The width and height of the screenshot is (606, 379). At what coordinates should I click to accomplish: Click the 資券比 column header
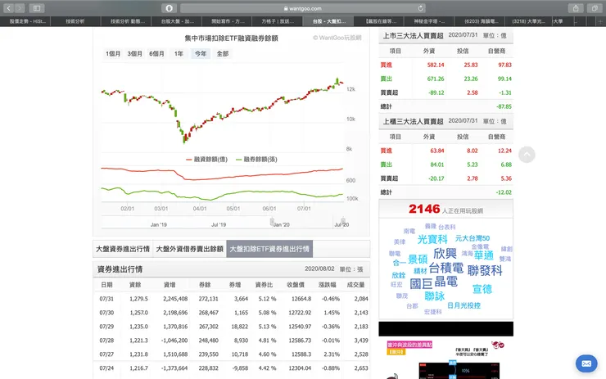pos(264,285)
